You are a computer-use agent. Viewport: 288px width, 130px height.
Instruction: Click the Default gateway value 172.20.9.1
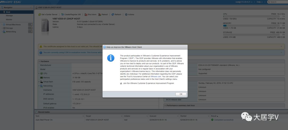click(x=77, y=104)
